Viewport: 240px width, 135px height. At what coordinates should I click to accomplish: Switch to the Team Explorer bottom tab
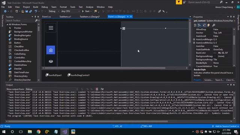(x=219, y=80)
